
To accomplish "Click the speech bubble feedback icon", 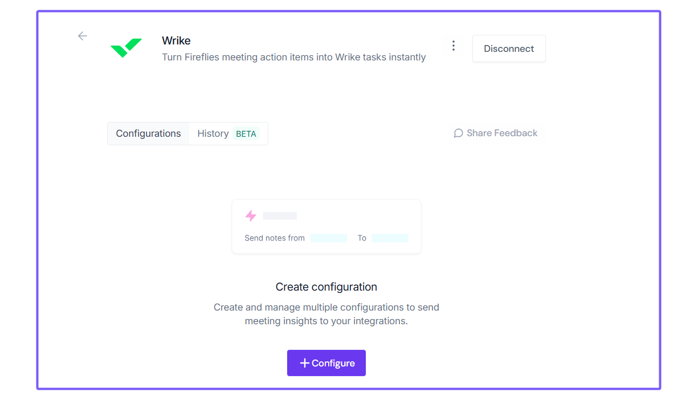I will click(x=458, y=133).
